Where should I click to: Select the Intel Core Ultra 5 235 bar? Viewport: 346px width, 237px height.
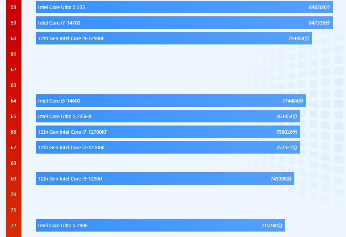point(184,7)
